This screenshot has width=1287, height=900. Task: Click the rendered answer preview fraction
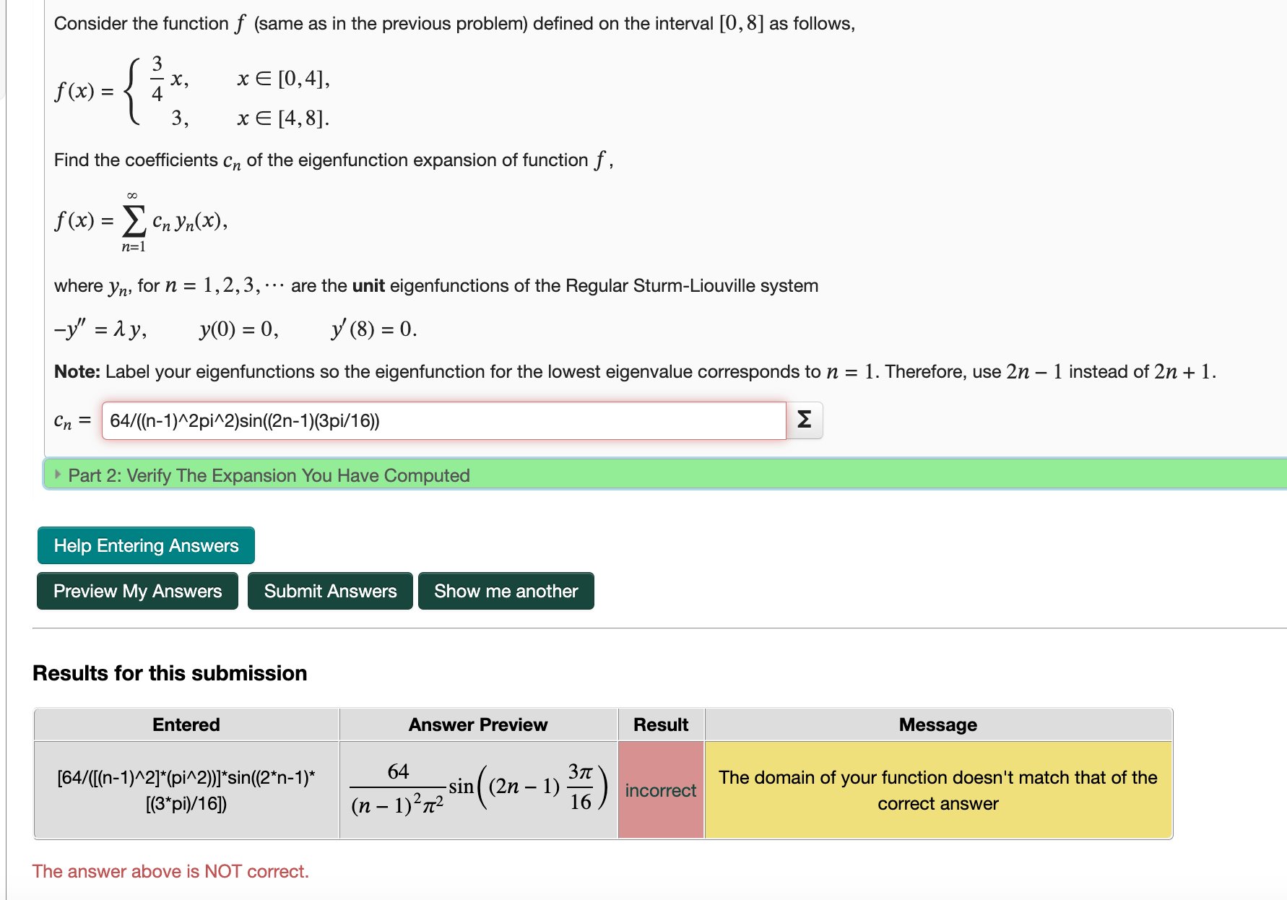(478, 790)
